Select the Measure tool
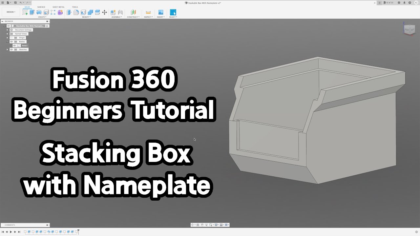420x236 pixels. coord(148,12)
